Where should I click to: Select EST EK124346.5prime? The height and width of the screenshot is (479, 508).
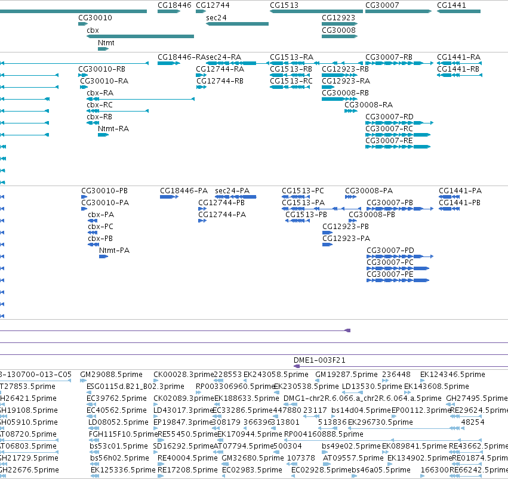pyautogui.click(x=452, y=375)
